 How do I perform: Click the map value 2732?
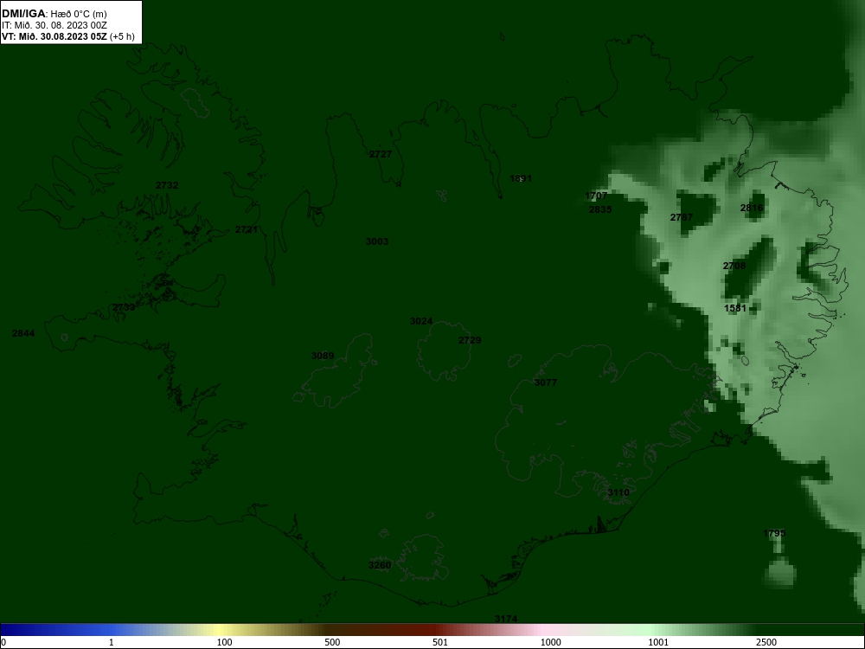167,185
